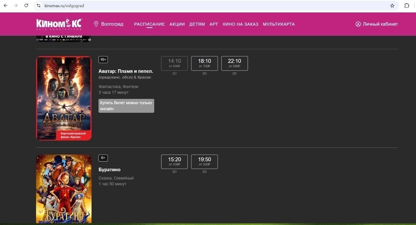Click the 1 час 50 минут duration

click(112, 184)
